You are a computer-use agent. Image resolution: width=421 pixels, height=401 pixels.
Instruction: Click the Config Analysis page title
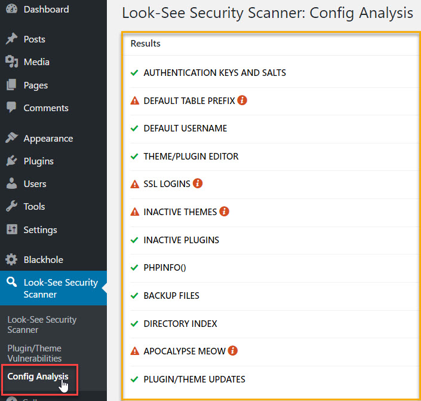(268, 13)
